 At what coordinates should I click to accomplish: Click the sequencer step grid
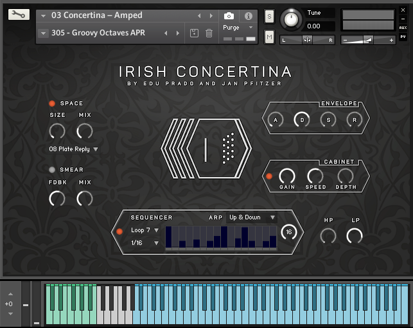(221, 237)
